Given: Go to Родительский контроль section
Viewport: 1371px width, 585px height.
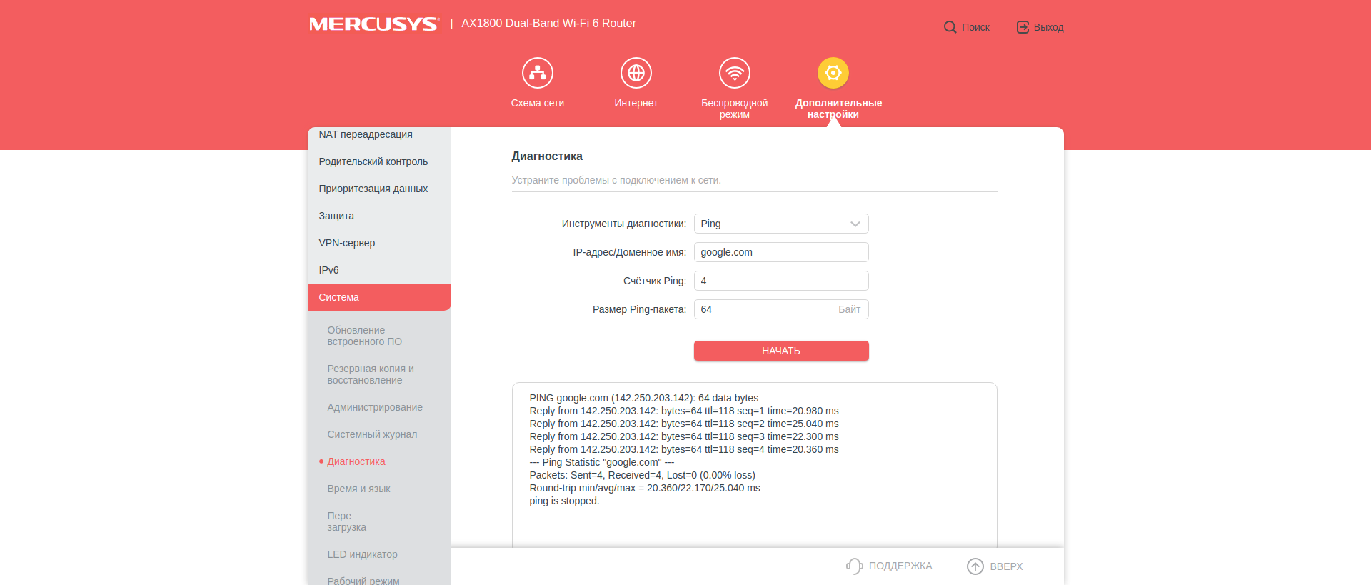Looking at the screenshot, I should tap(373, 161).
